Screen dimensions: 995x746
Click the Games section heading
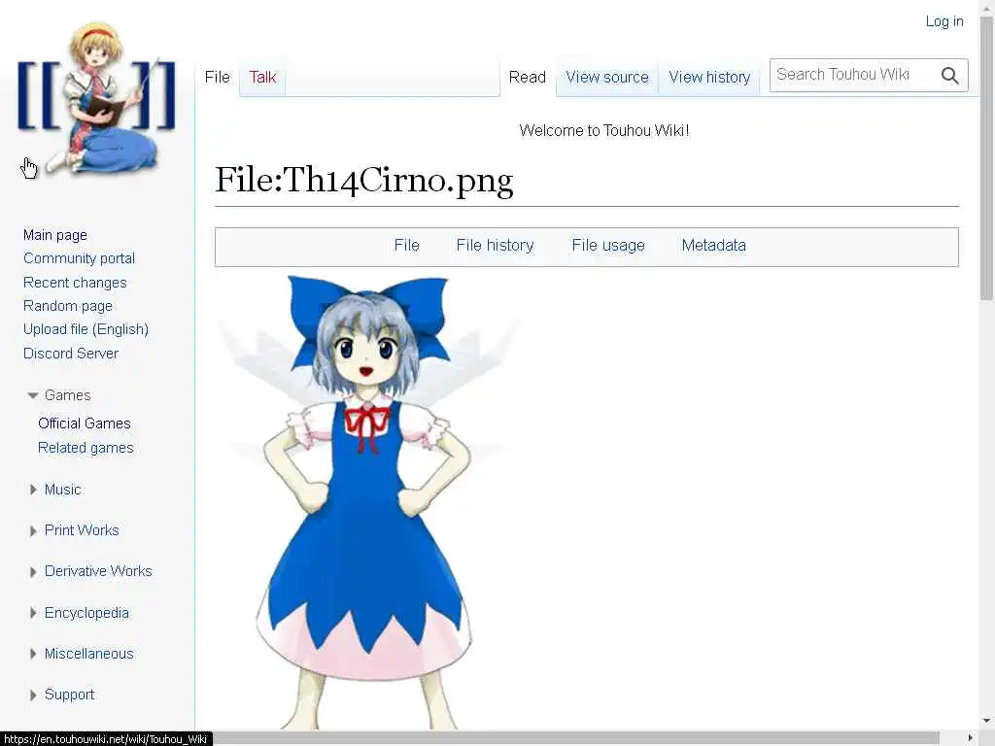[68, 395]
